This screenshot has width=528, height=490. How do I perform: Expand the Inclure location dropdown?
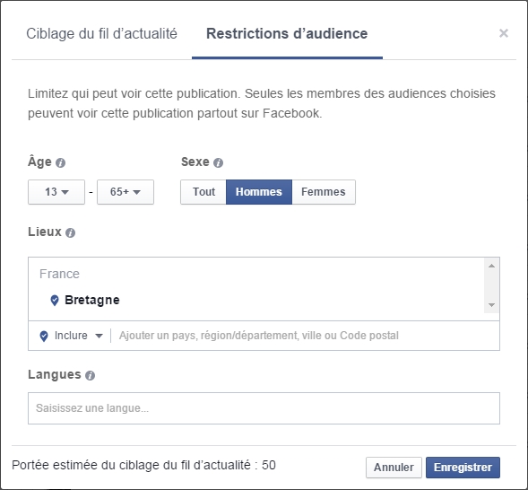tap(79, 336)
